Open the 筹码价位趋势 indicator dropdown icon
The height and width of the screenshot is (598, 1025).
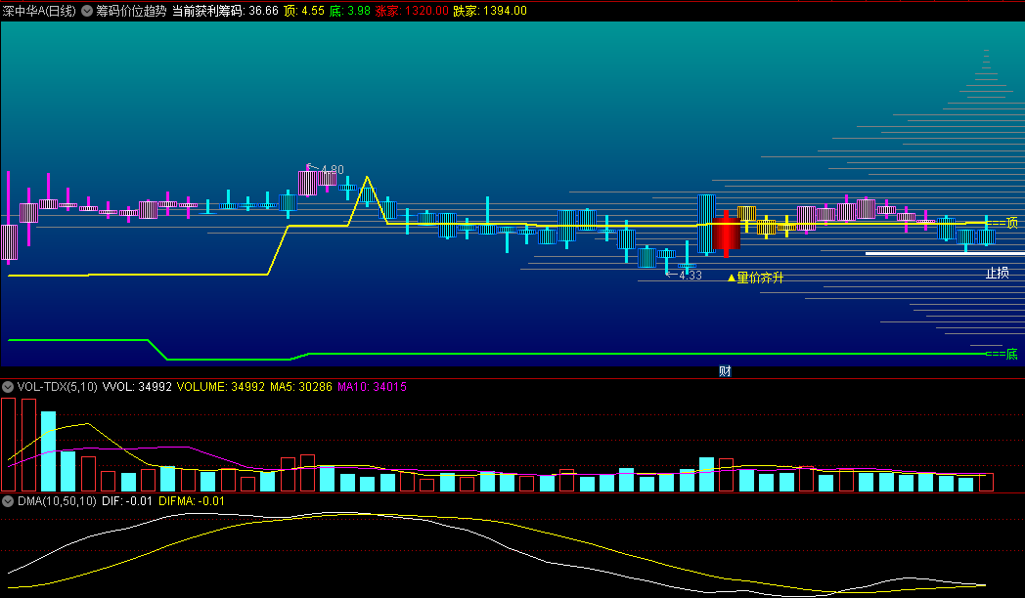tap(87, 11)
